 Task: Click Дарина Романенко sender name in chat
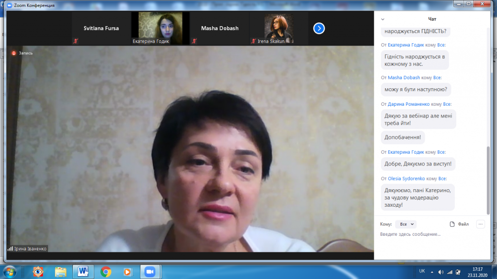click(409, 104)
